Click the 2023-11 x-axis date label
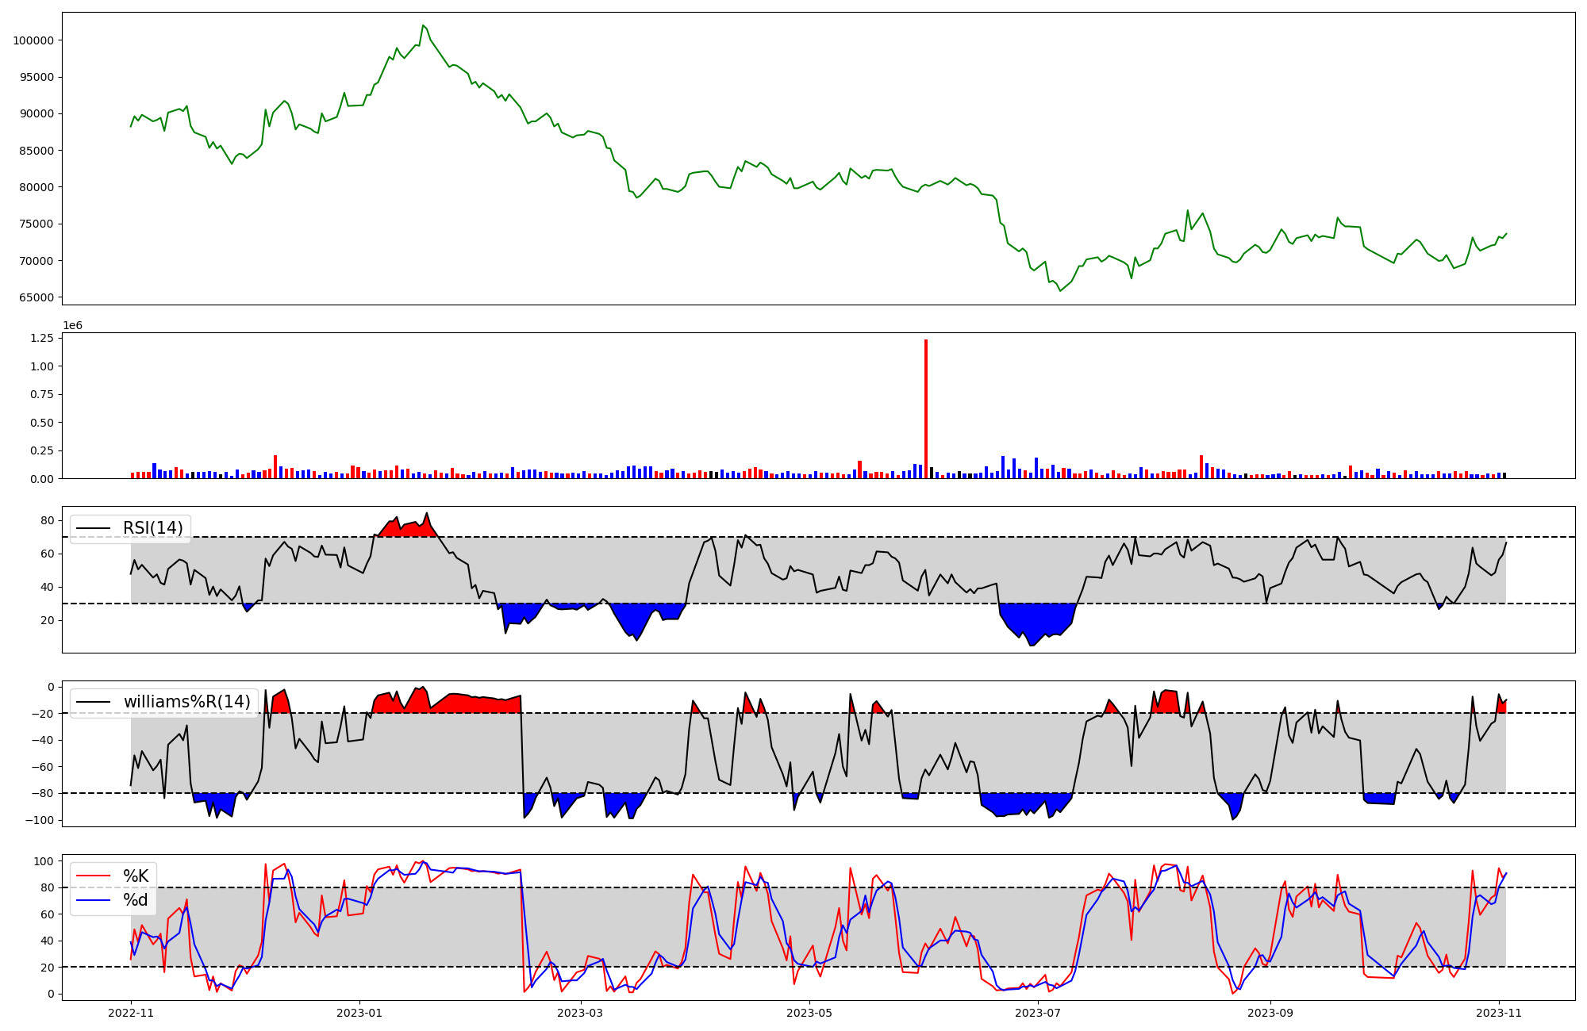1587x1031 pixels. tap(1499, 1013)
